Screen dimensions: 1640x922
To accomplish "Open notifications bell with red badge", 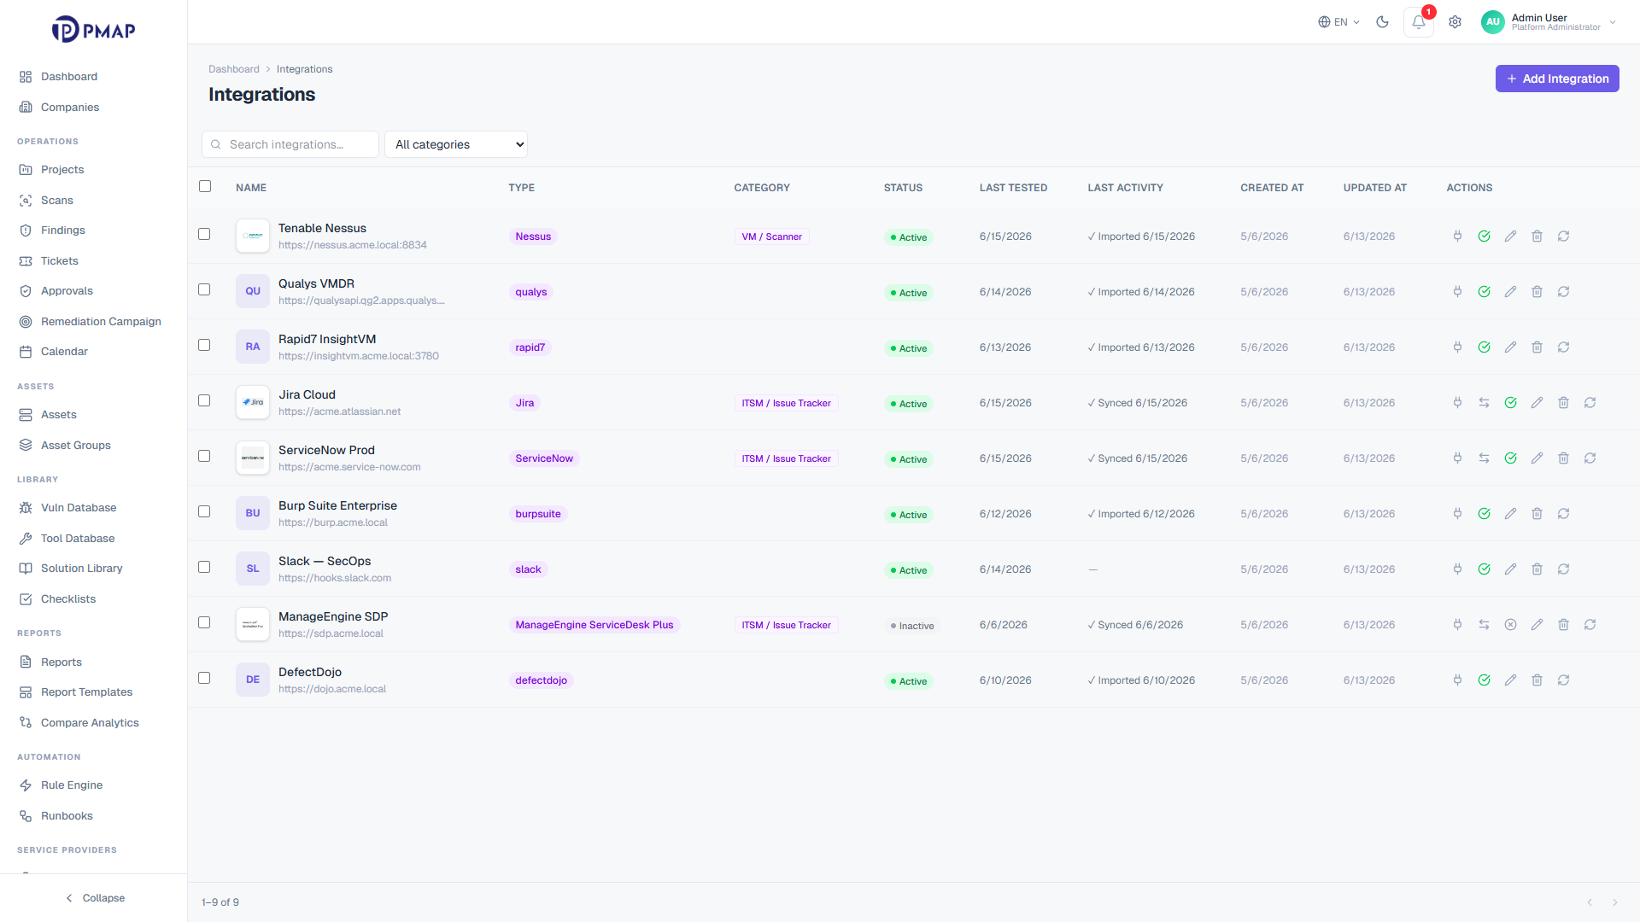I will point(1419,22).
